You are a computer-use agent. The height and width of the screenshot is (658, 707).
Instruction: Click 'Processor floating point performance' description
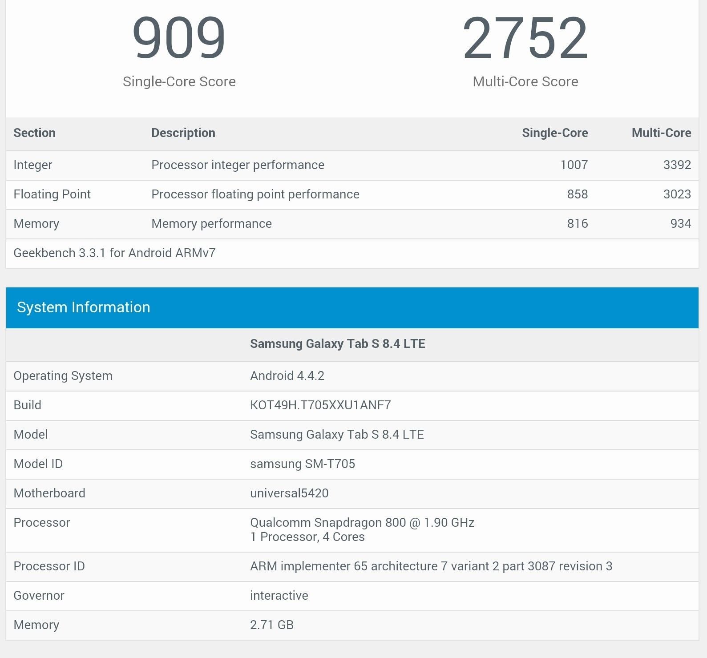(255, 194)
